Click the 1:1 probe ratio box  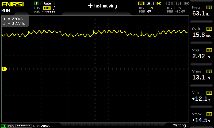178,3
